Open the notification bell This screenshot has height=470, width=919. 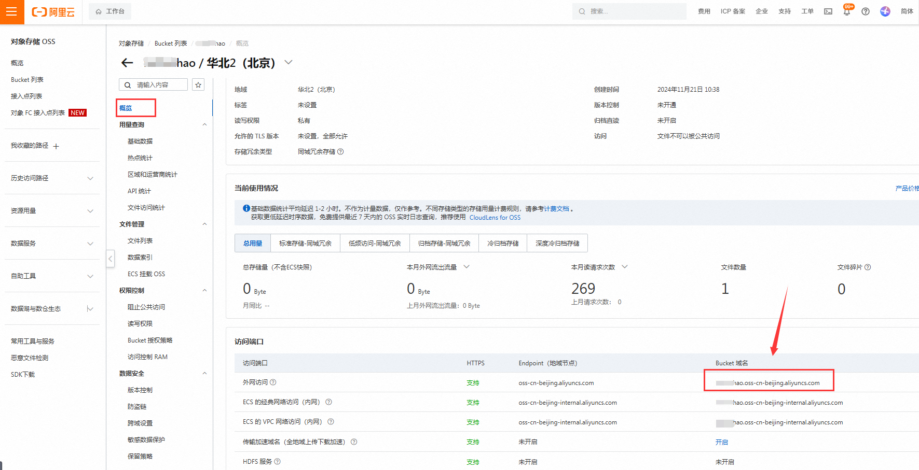click(x=847, y=11)
